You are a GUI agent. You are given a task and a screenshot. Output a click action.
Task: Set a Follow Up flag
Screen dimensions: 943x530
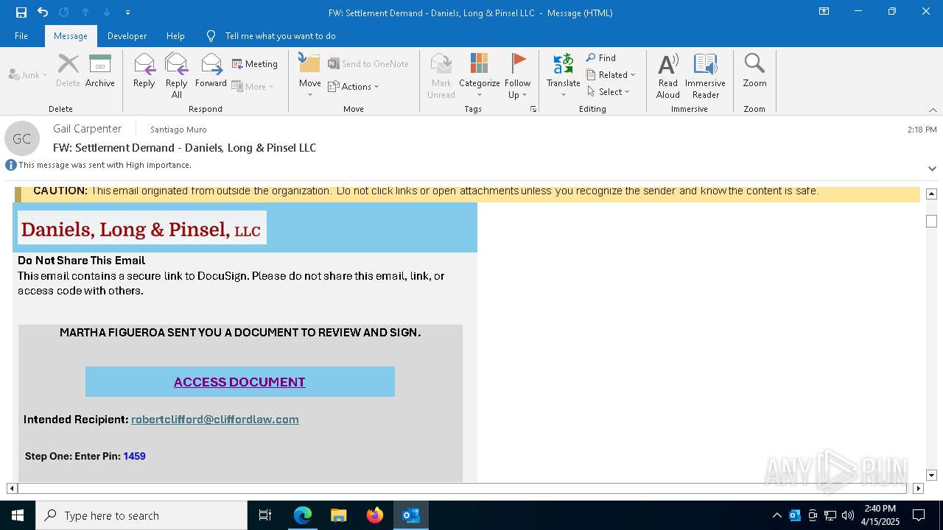[x=518, y=75]
